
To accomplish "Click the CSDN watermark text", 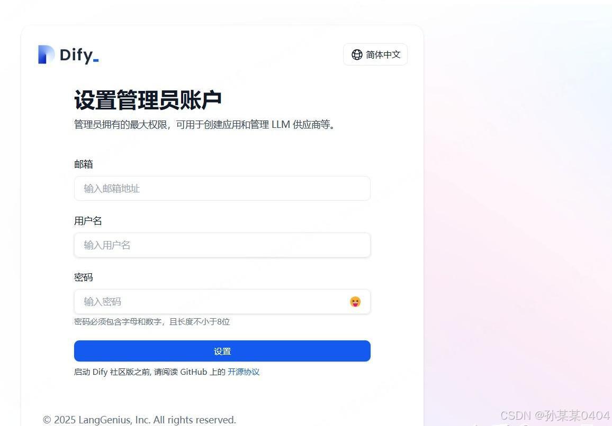I will [x=555, y=415].
